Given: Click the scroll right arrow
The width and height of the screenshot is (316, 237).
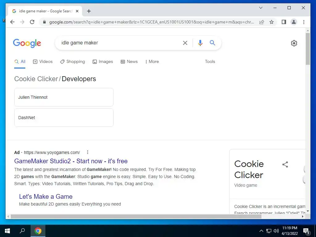Looking at the screenshot, I should point(303,217).
